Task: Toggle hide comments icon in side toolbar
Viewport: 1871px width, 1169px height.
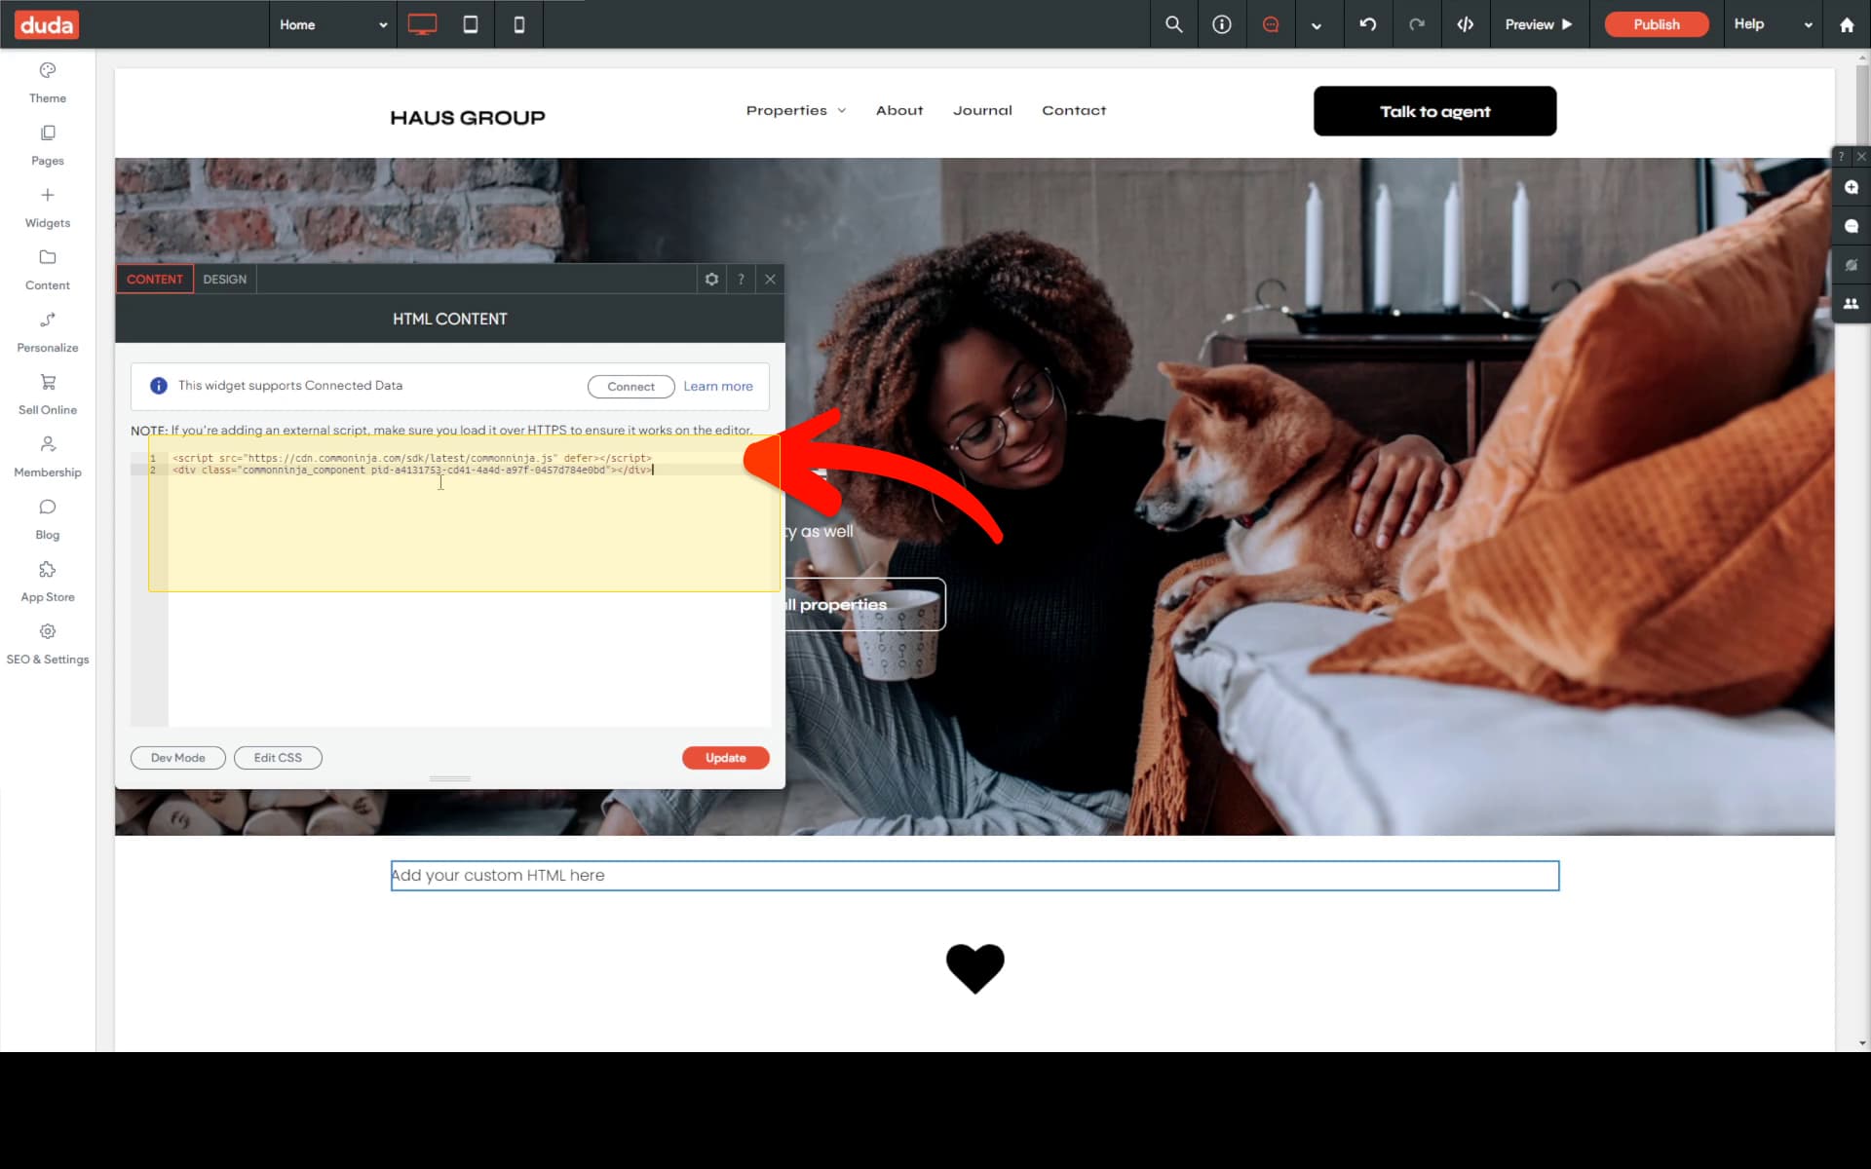Action: [x=1852, y=265]
